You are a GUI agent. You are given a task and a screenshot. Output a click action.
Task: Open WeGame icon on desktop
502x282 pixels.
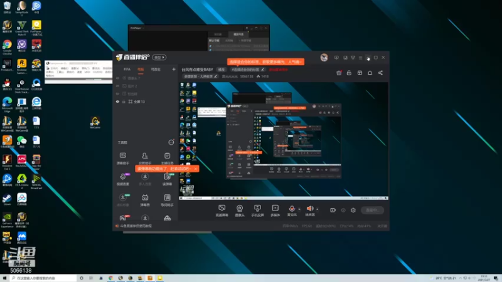[95, 123]
